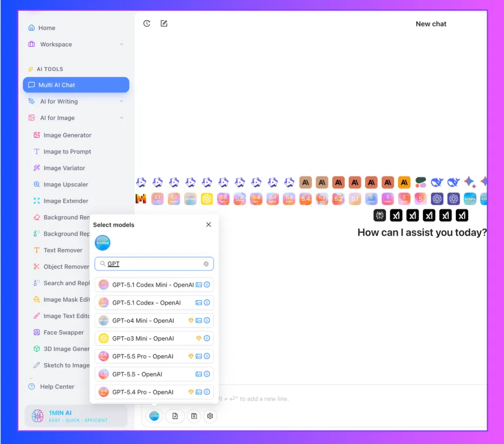Close the Select models popup
The height and width of the screenshot is (444, 504).
209,224
